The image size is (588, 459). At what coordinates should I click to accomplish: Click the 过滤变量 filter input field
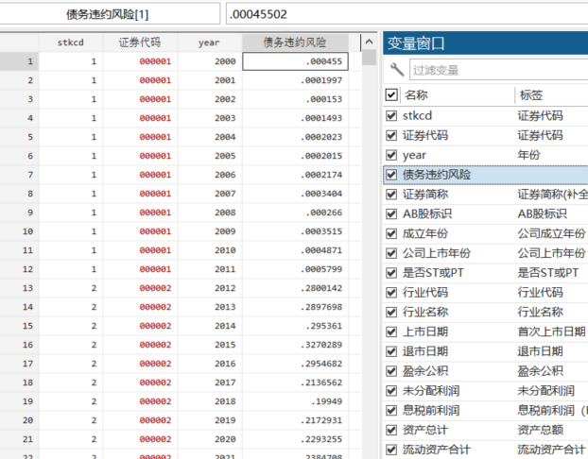point(499,70)
